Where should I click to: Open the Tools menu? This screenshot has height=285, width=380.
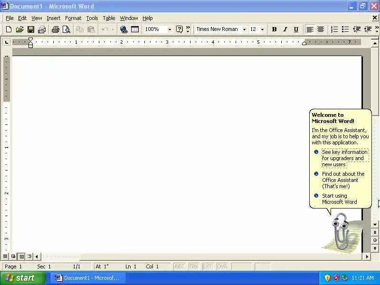click(x=92, y=18)
